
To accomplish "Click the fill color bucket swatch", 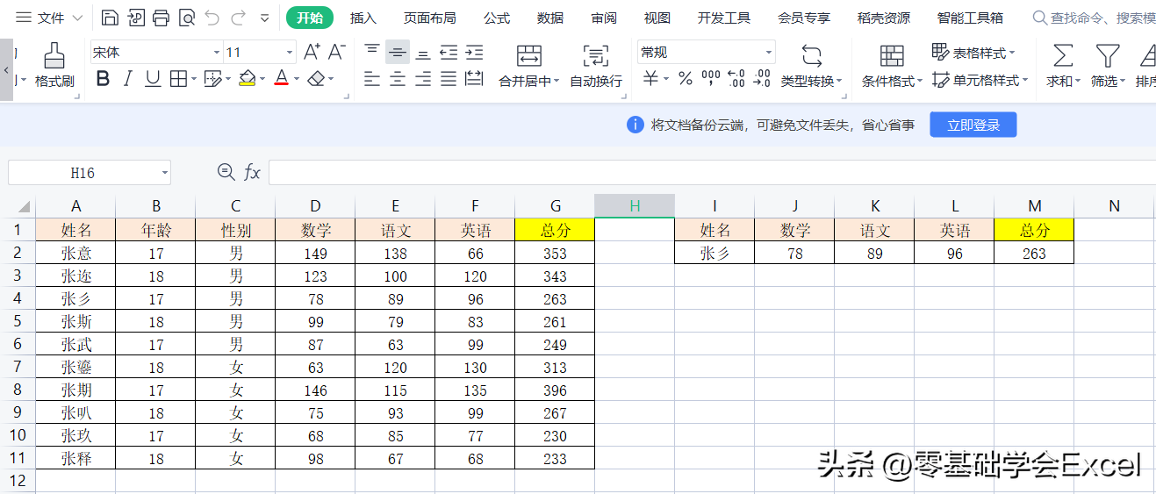I will (x=247, y=79).
